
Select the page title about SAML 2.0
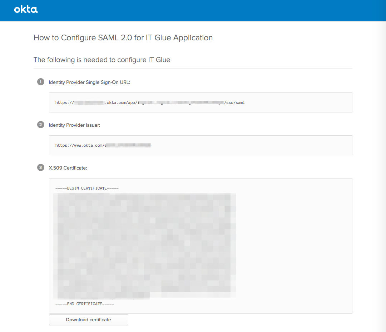123,37
